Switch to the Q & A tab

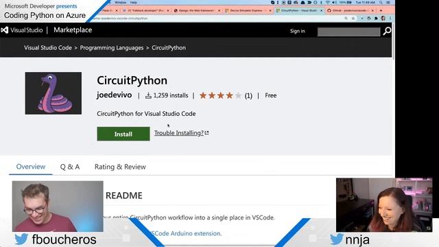point(70,167)
